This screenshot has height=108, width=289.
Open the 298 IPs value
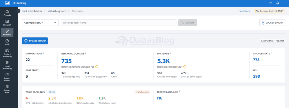pyautogui.click(x=256, y=76)
